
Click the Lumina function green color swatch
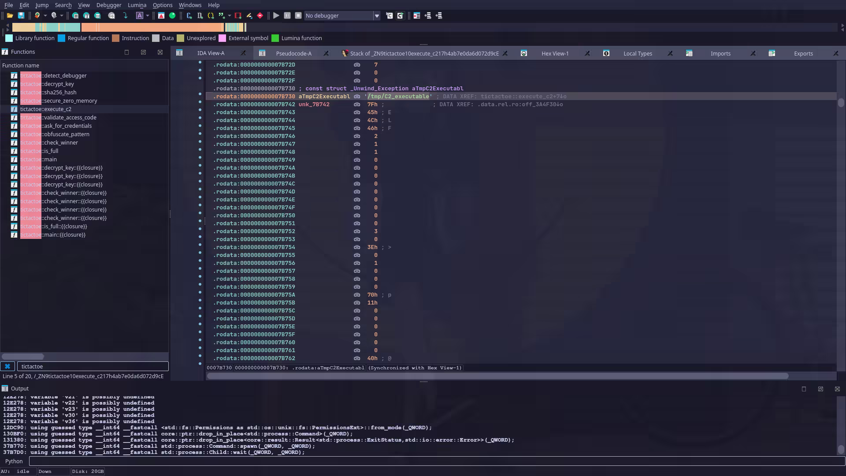(275, 38)
